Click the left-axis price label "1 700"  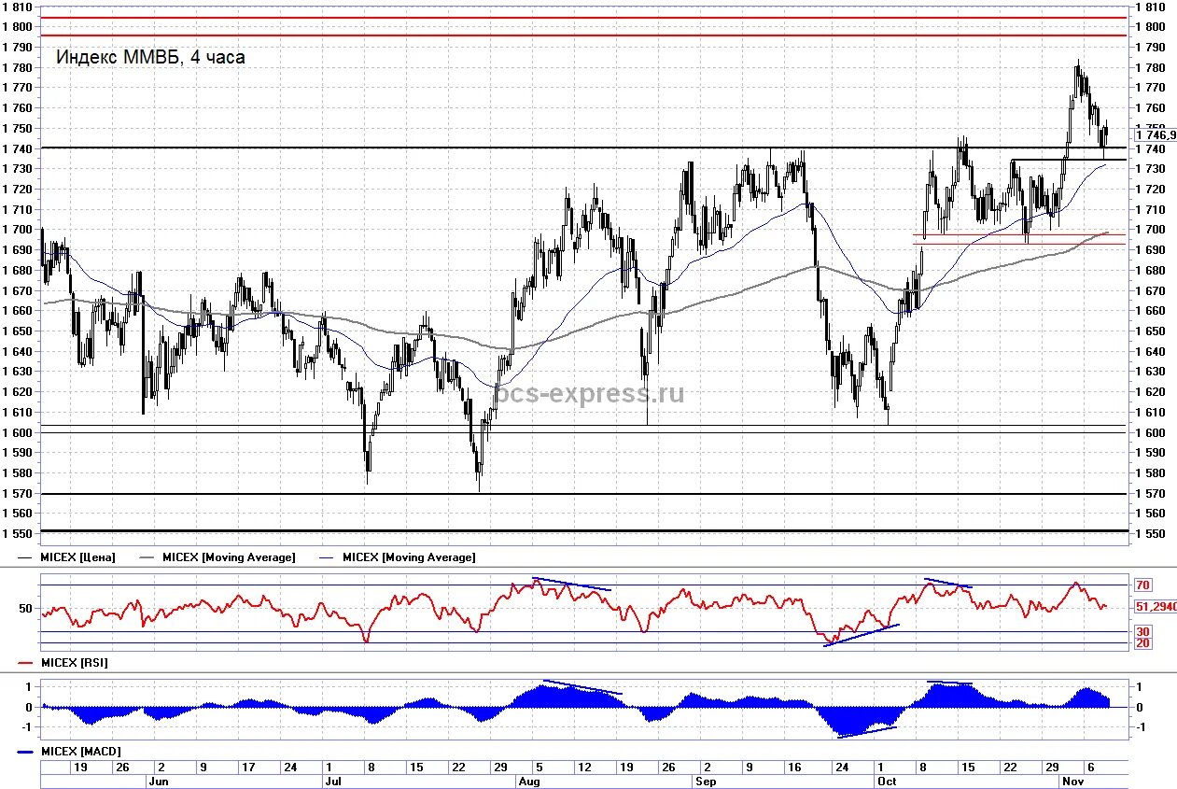click(x=17, y=230)
